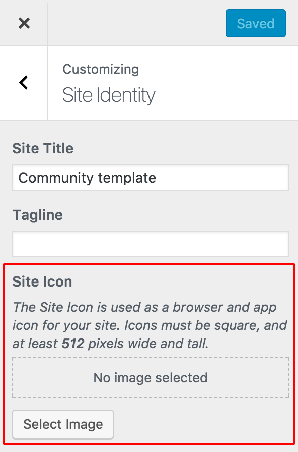This screenshot has width=298, height=452.
Task: Click the Site Icon section title
Action: tap(43, 281)
